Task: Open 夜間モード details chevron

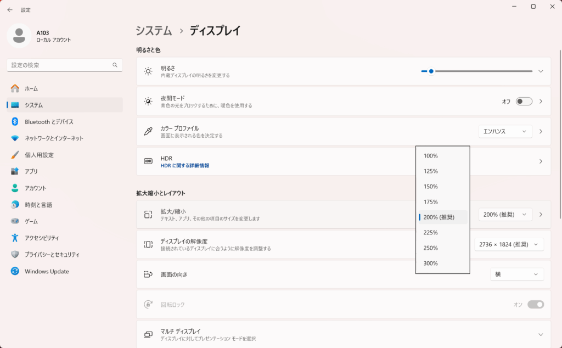Action: coord(541,102)
